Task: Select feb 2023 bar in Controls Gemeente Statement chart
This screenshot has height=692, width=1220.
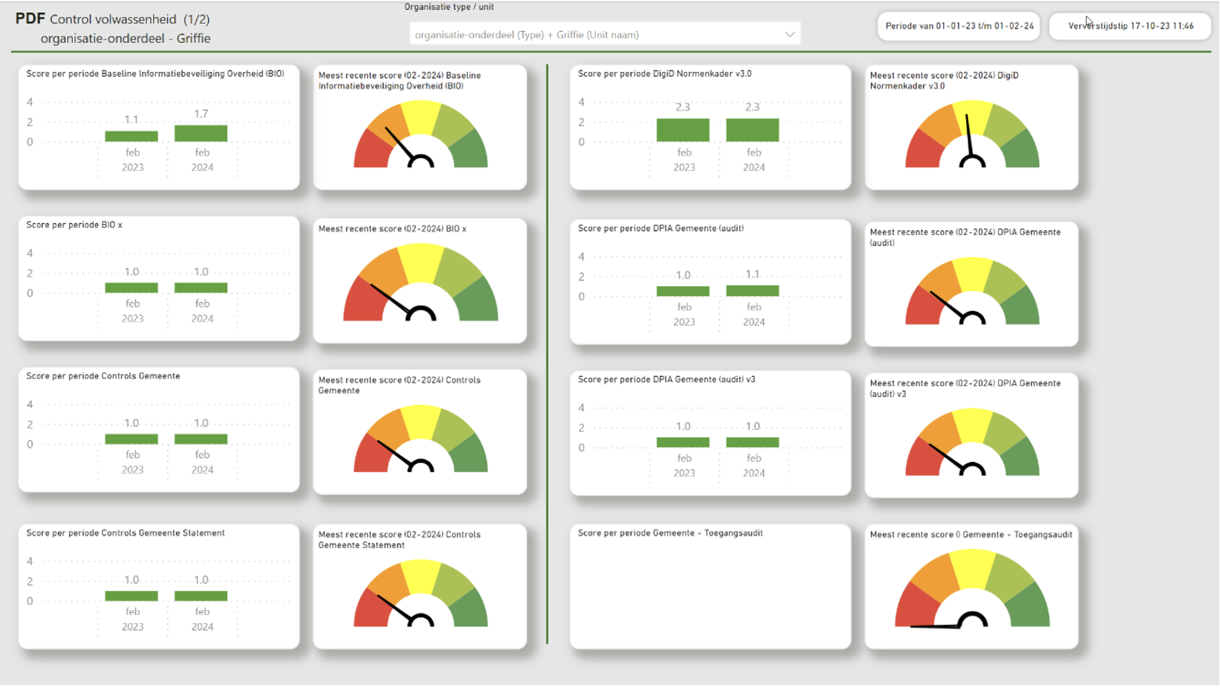Action: (131, 596)
